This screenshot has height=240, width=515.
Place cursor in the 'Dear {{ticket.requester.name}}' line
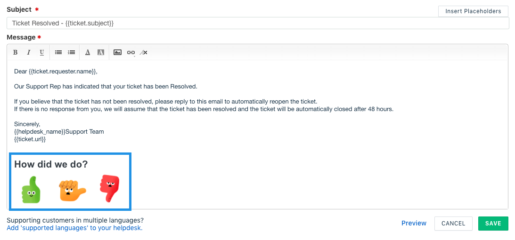[56, 71]
